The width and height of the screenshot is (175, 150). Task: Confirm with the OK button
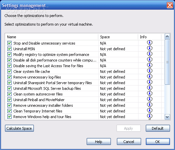[158, 142]
